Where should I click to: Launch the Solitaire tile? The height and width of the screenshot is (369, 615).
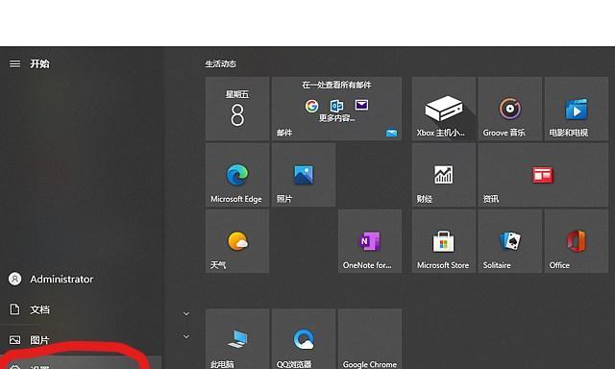click(x=510, y=241)
